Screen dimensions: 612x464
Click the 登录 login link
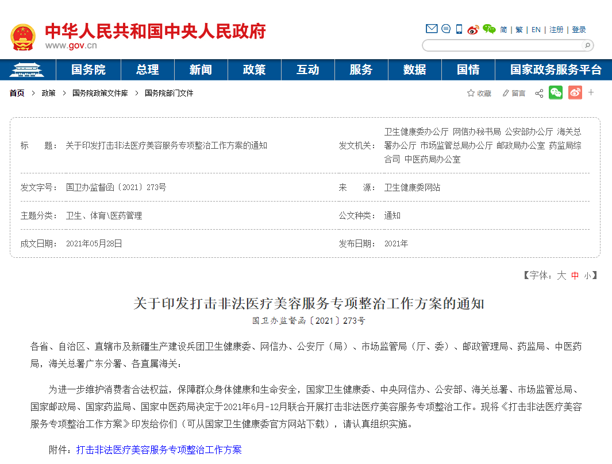(579, 30)
